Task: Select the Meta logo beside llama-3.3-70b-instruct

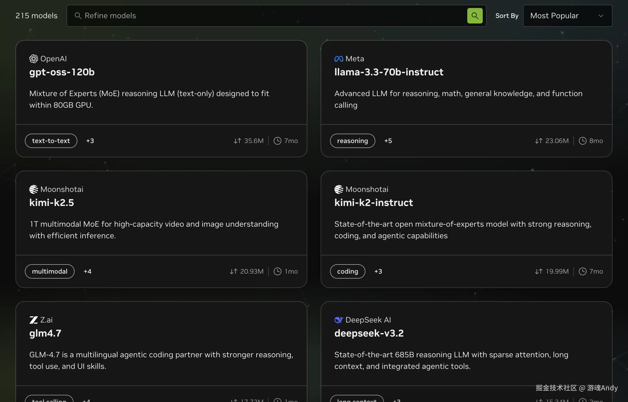Action: pyautogui.click(x=339, y=59)
